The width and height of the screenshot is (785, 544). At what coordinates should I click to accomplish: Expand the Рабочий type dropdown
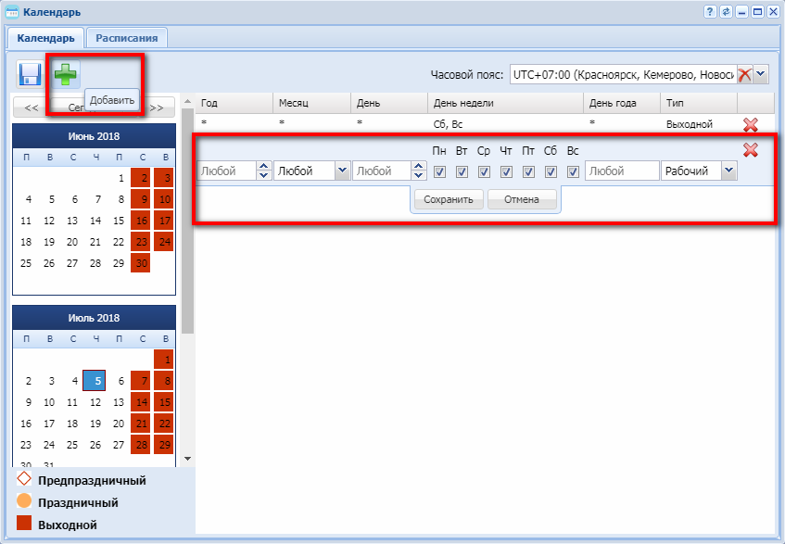click(x=728, y=171)
